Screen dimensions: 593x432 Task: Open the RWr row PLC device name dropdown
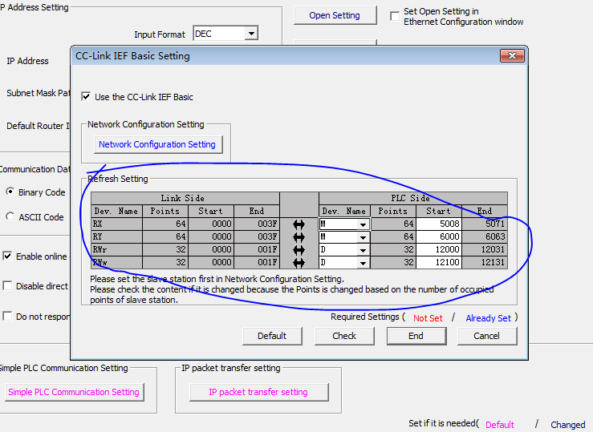click(x=363, y=250)
